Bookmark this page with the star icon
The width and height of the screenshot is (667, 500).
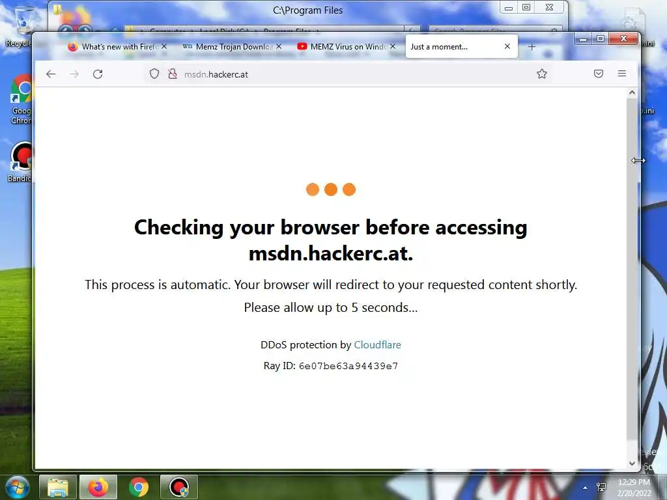541,74
